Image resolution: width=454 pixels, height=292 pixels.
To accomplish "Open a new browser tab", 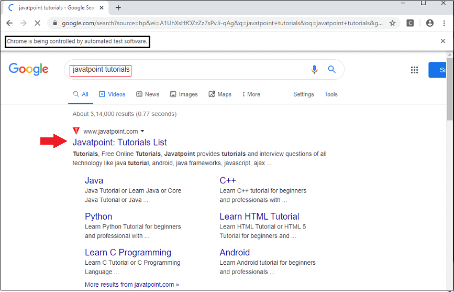I will click(x=118, y=7).
